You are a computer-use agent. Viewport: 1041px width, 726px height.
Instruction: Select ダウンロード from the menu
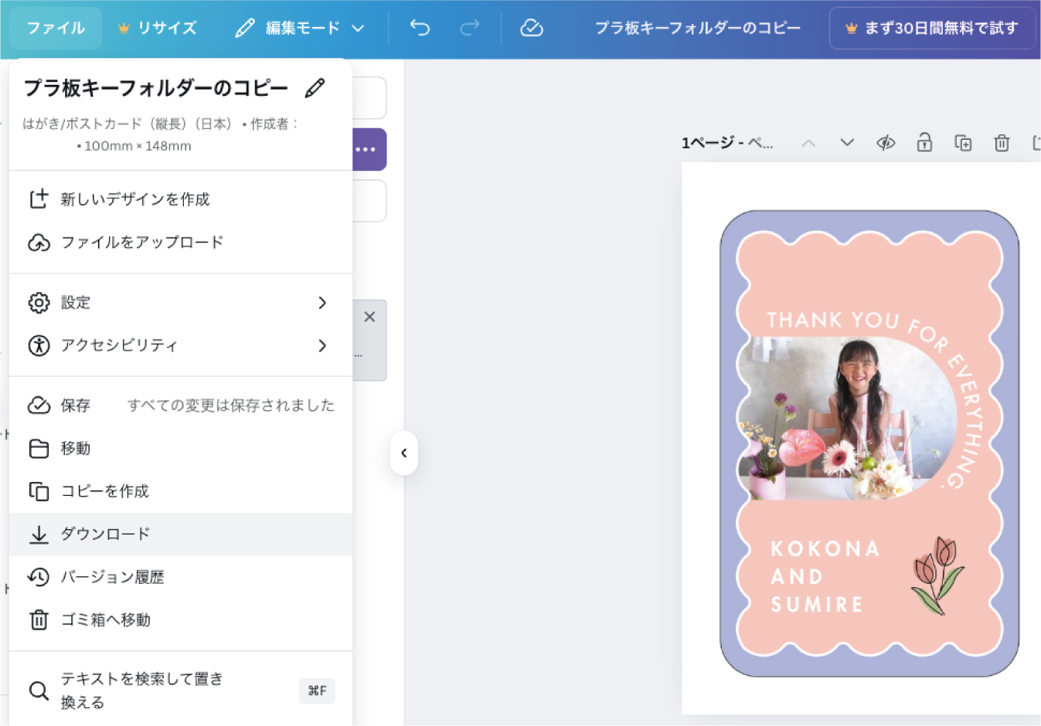tap(181, 534)
